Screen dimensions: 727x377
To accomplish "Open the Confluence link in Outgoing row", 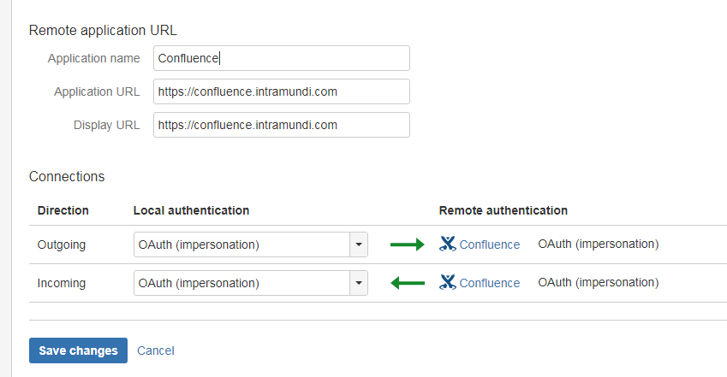I will click(x=490, y=244).
